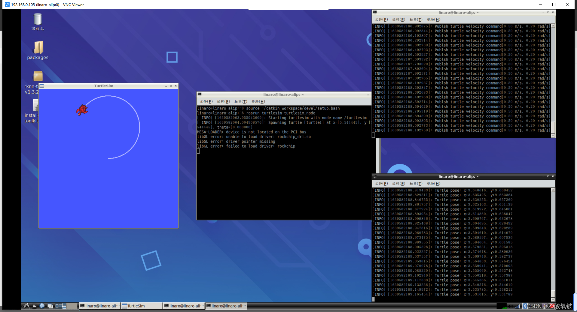Viewport: 577px width, 312px height.
Task: Click the Bluetooth tray icon
Action: (525, 306)
